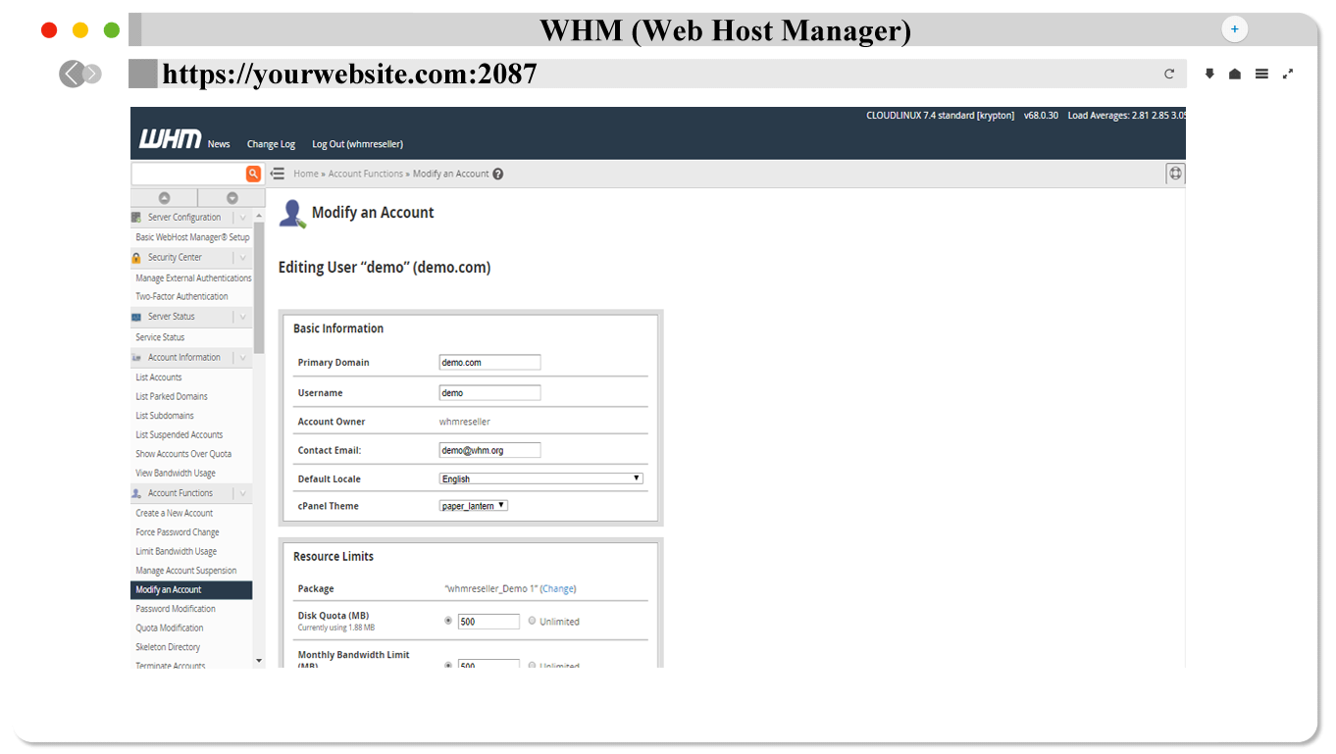1336x754 pixels.
Task: Open the browser hamburger menu icon
Action: (1261, 74)
